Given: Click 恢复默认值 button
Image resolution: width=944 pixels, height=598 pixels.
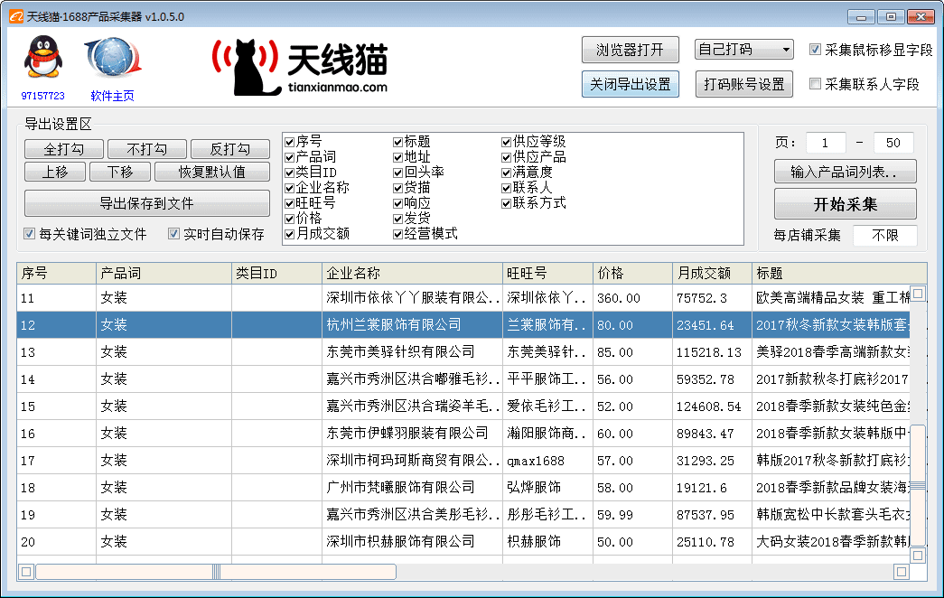Looking at the screenshot, I should pos(212,172).
